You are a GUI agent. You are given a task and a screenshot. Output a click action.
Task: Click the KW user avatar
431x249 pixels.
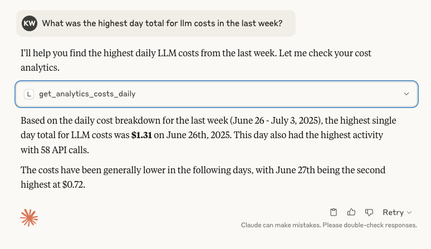(30, 23)
